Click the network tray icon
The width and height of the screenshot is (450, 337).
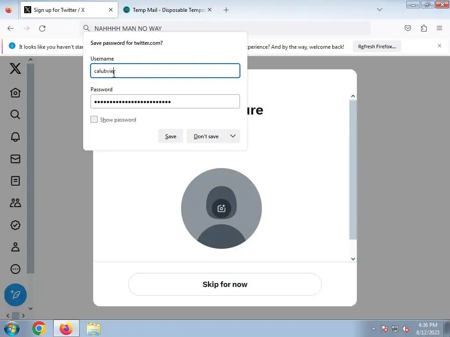395,329
